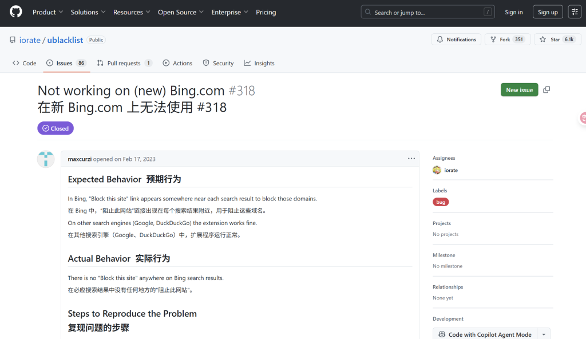Open the iorate assignee link

tap(451, 170)
